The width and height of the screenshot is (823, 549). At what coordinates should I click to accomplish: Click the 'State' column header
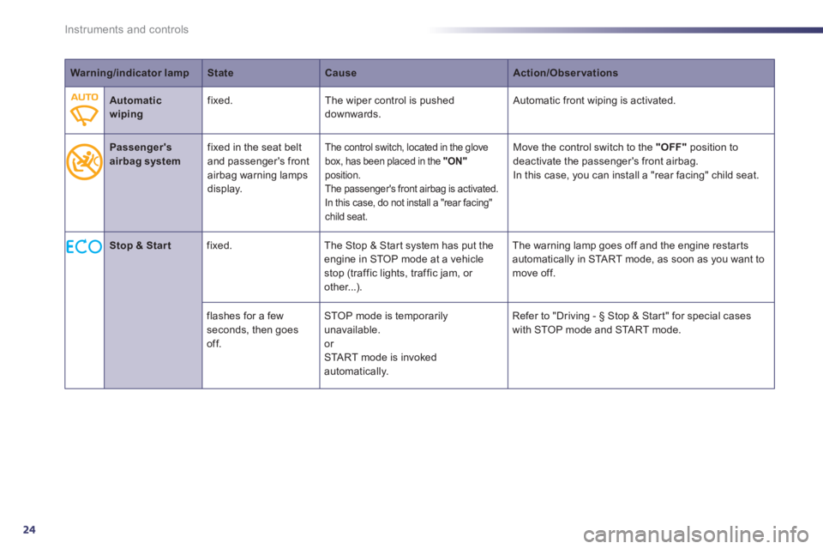point(220,73)
